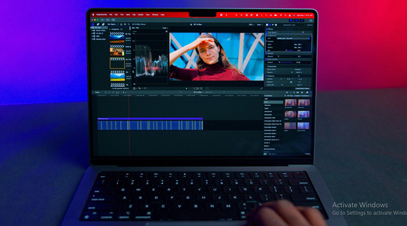407x226 pixels.
Task: Select the Blurs transitions category
Action: (273, 102)
